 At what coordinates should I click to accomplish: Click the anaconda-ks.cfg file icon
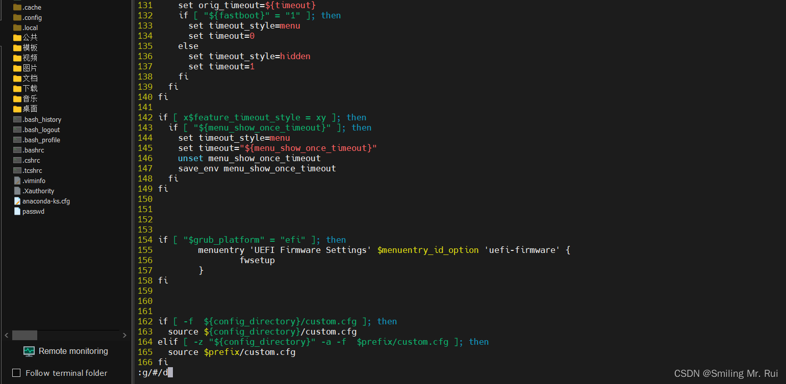point(17,201)
